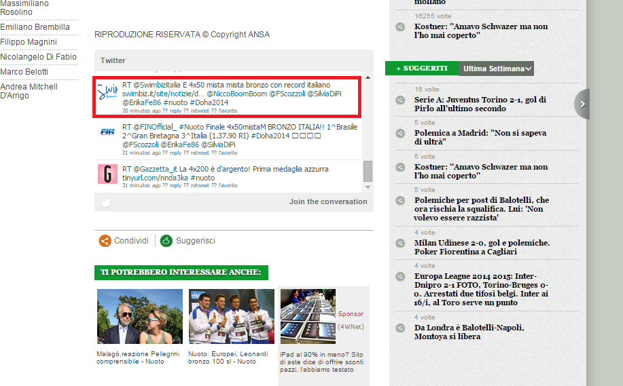Screen dimensions: 623x386
Task: Select the + SUGGERITI tab
Action: click(x=422, y=69)
